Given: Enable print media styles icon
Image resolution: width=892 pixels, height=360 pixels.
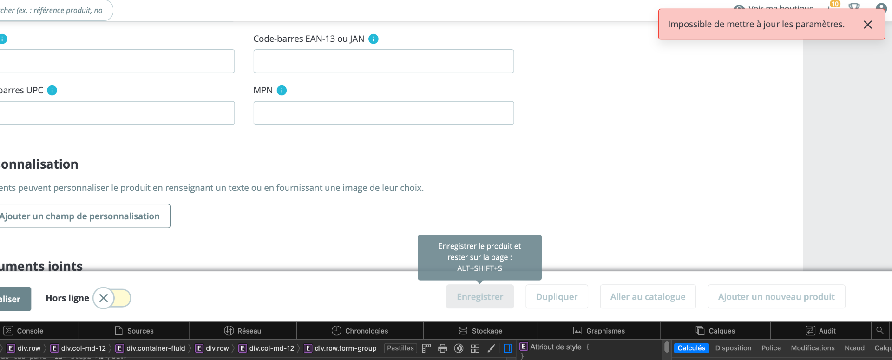Looking at the screenshot, I should 443,348.
